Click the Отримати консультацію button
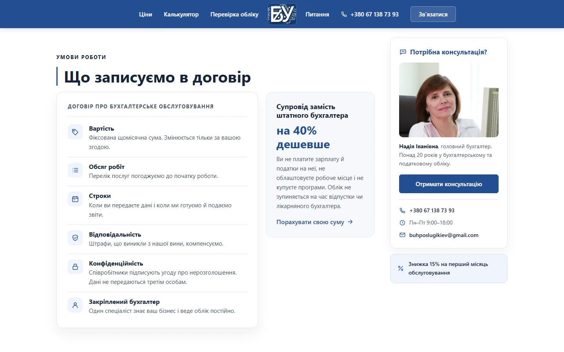The image size is (564, 352). 448,184
